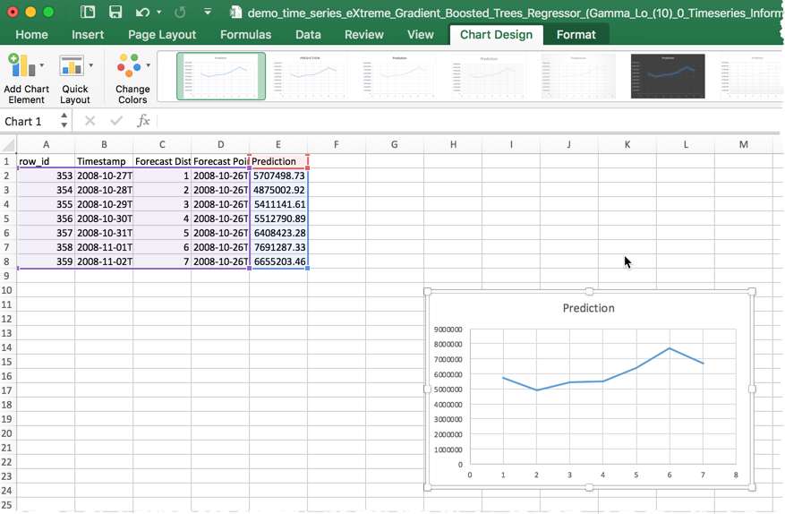Switch to the Insert tab
This screenshot has width=785, height=514.
tap(88, 35)
